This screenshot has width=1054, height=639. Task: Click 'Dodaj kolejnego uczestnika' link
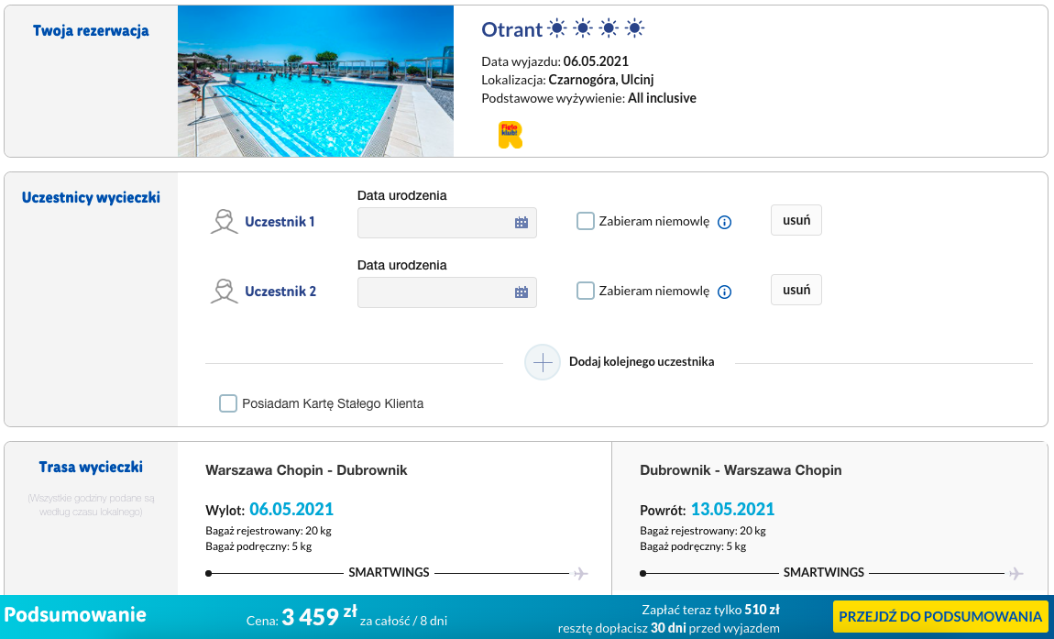pos(641,362)
